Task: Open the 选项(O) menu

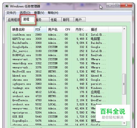Action: click(25, 13)
